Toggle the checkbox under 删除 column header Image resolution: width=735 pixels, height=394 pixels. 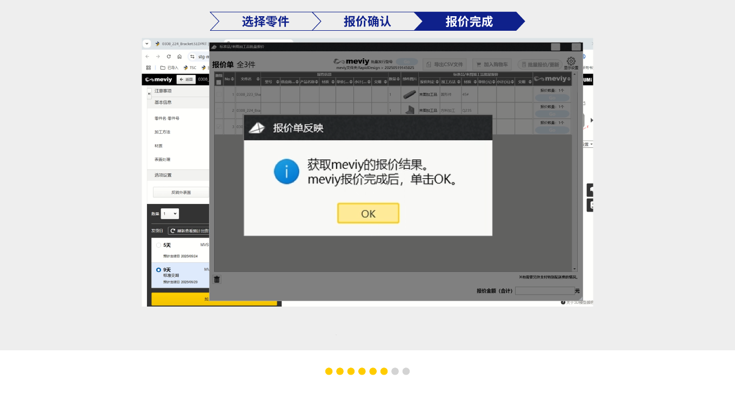tap(218, 83)
